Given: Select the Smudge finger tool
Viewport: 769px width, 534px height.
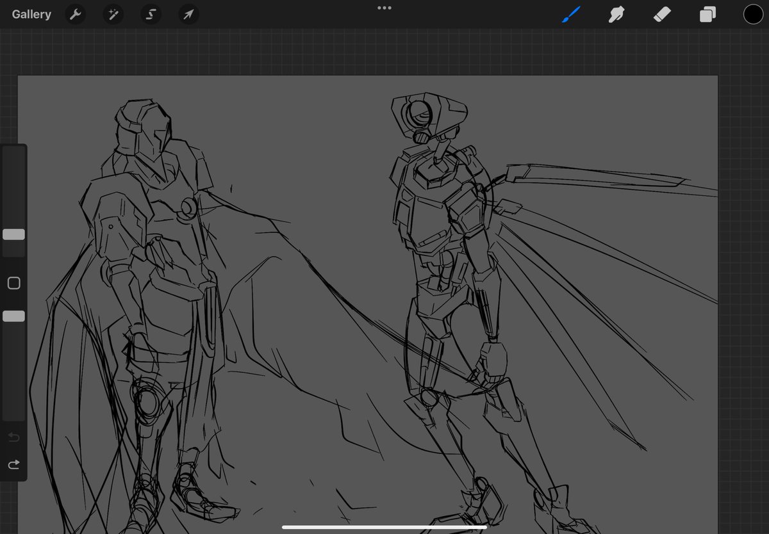Looking at the screenshot, I should click(x=616, y=14).
